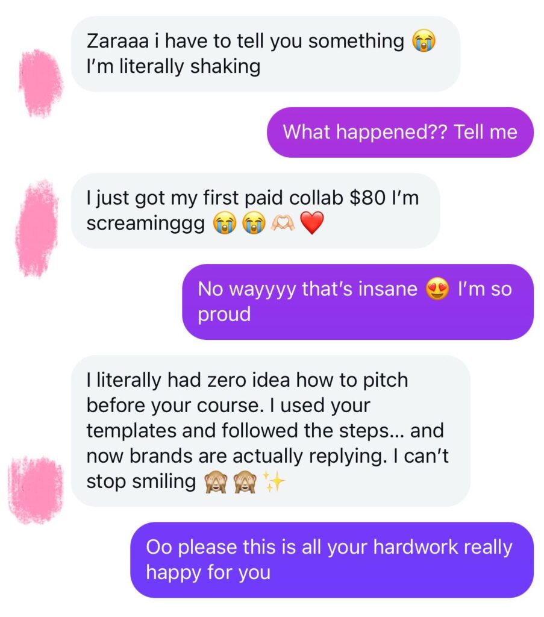
Task: Click the red heart emoji
Action: (312, 223)
